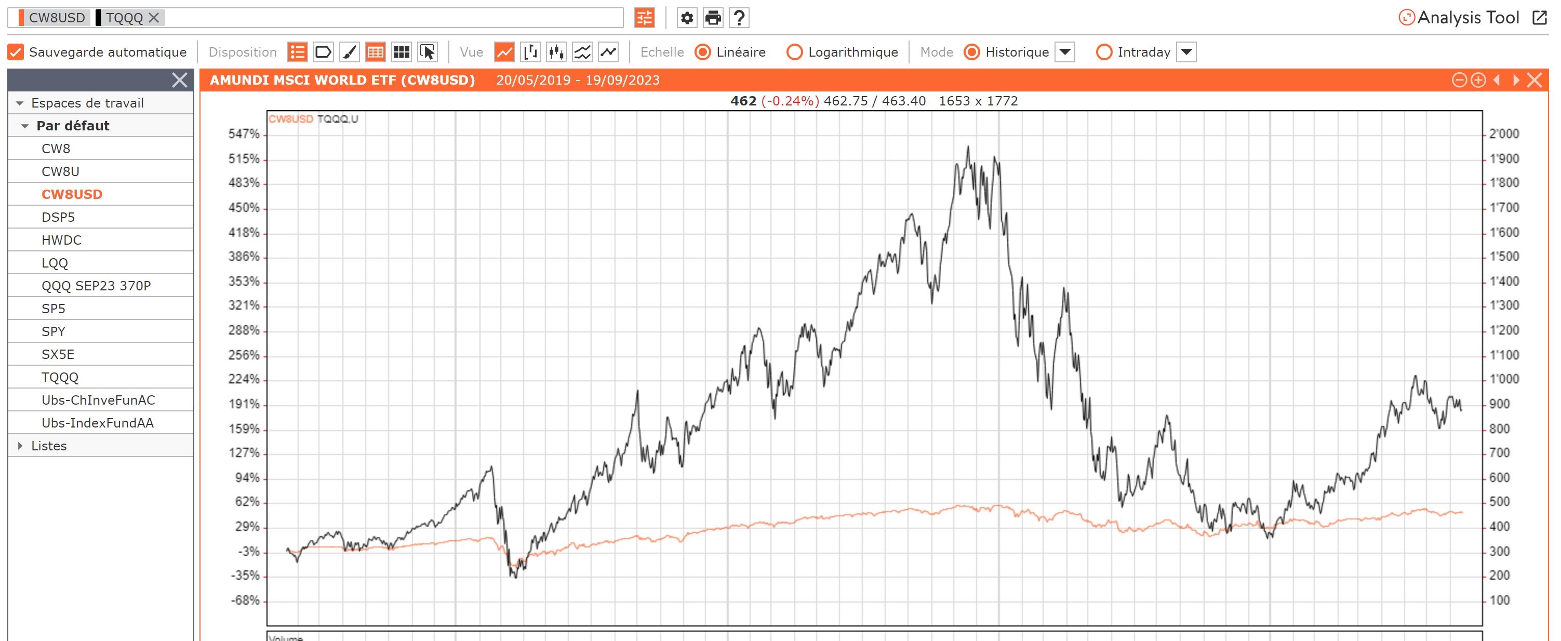Open the Historique period dropdown
The height and width of the screenshot is (641, 1561).
[1065, 52]
